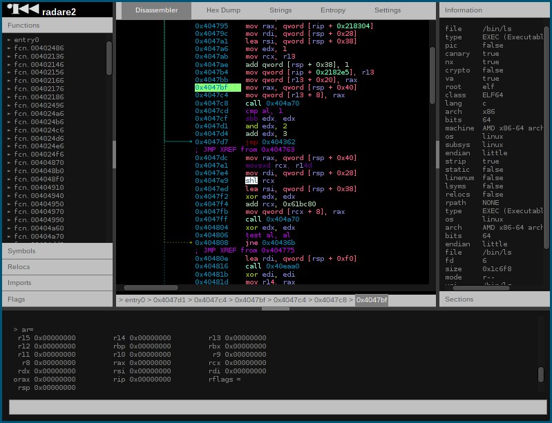Open the Settings tab
Viewport: 552px width, 423px height.
point(388,10)
